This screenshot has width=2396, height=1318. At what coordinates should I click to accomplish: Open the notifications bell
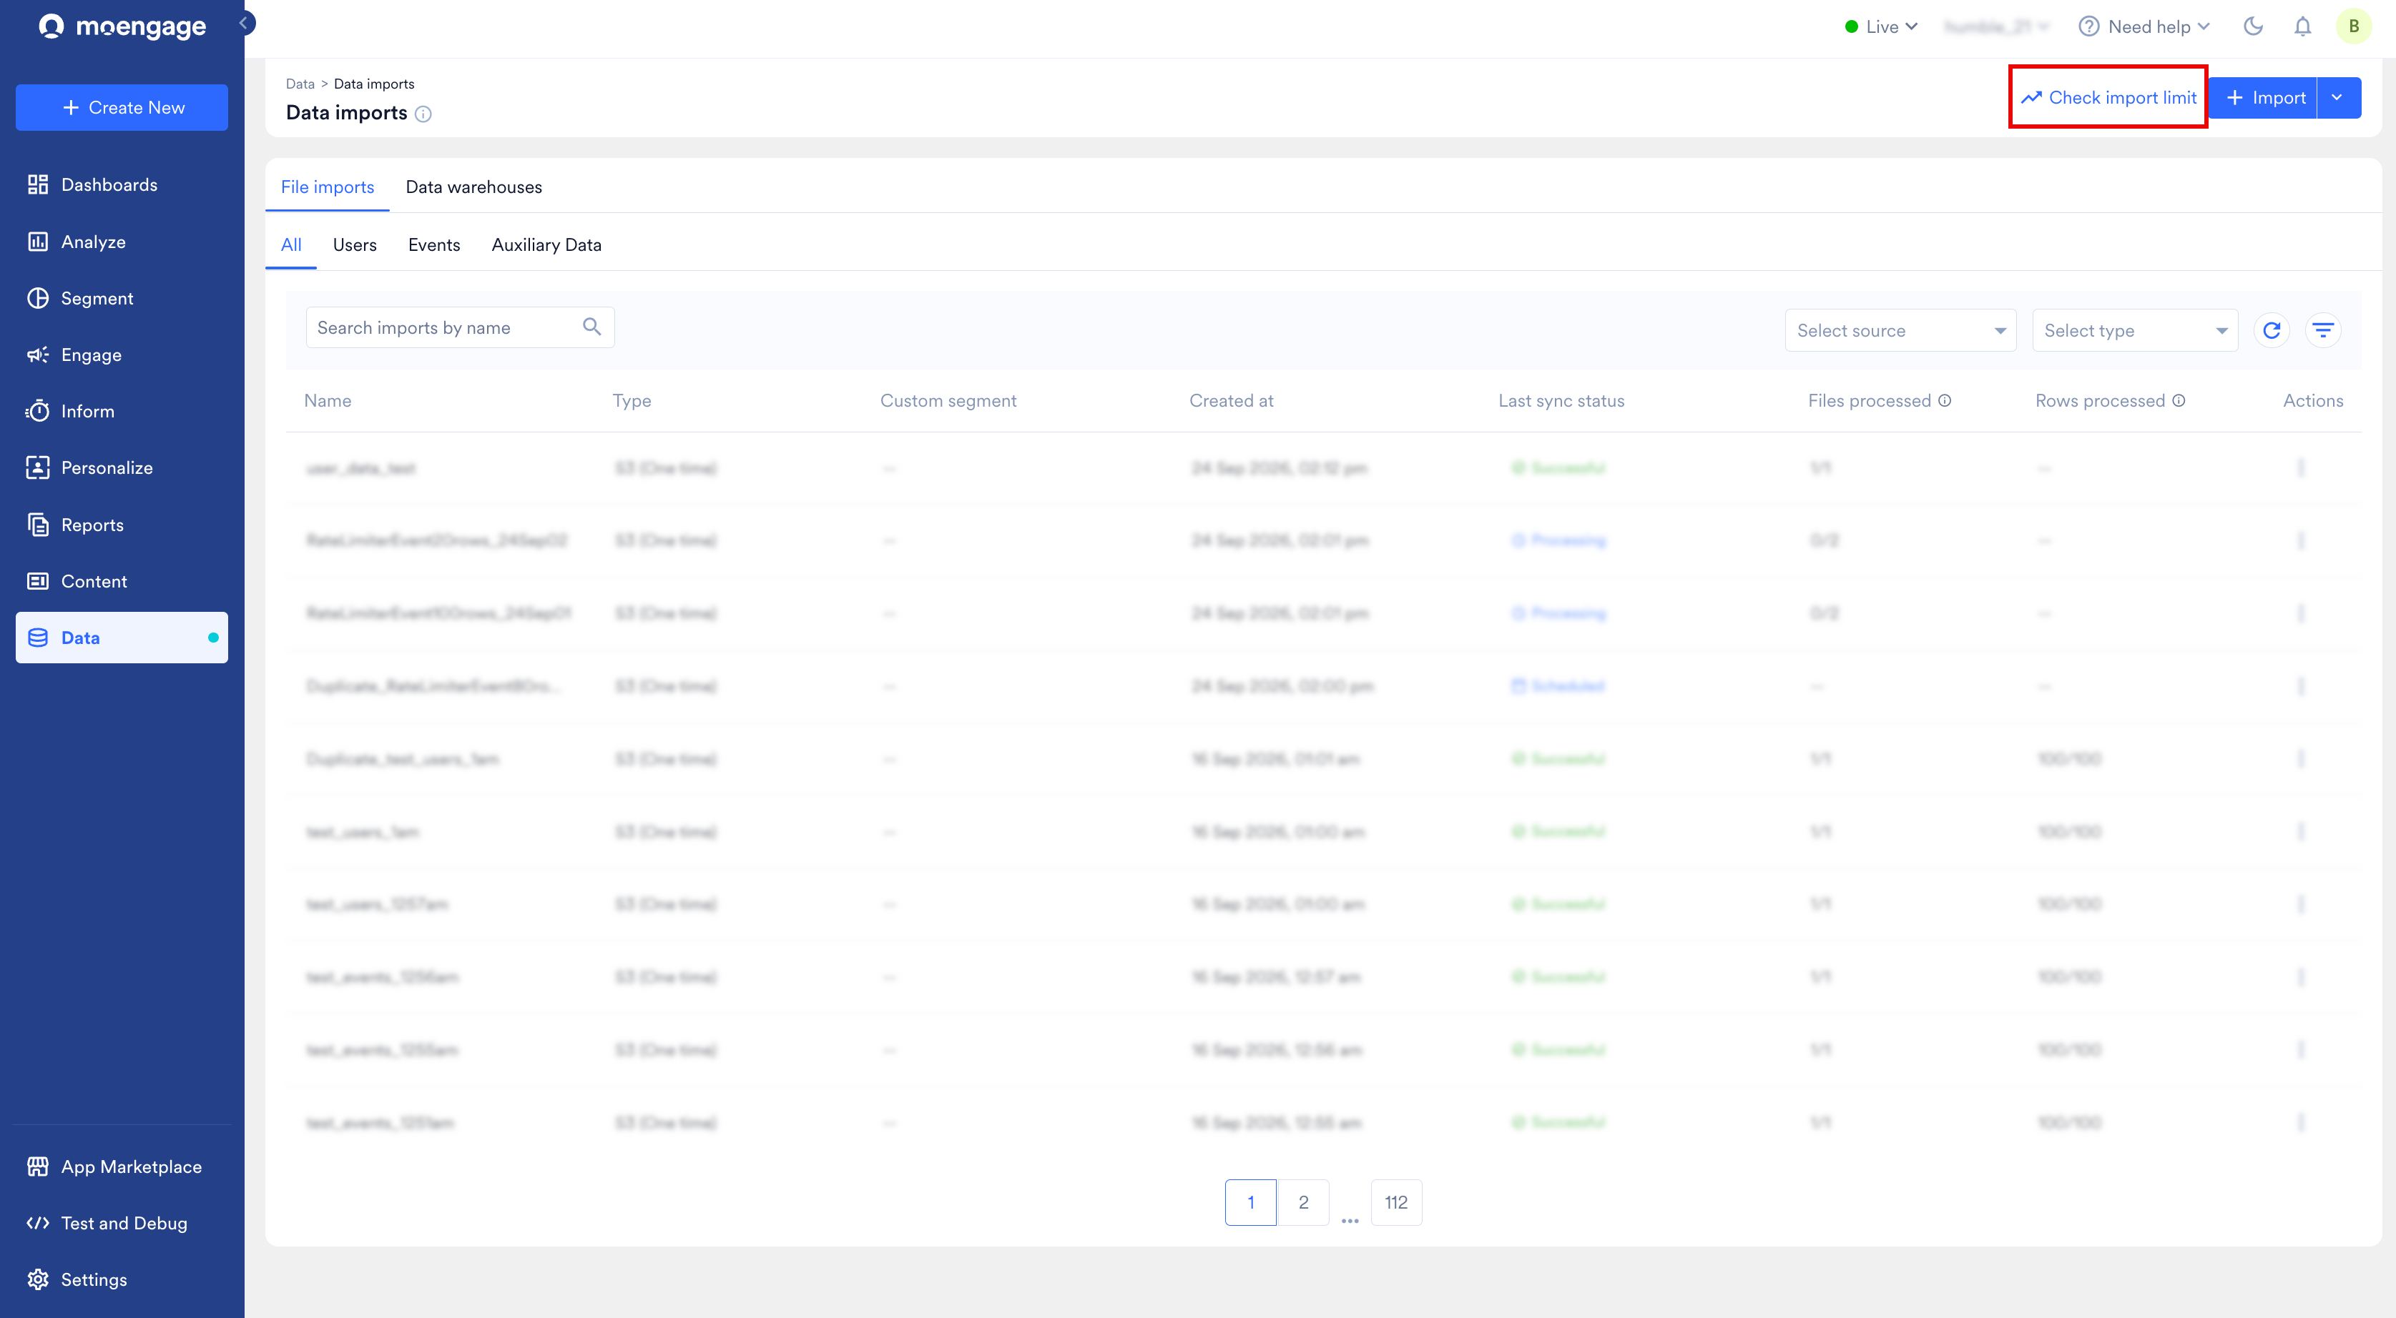pyautogui.click(x=2302, y=26)
